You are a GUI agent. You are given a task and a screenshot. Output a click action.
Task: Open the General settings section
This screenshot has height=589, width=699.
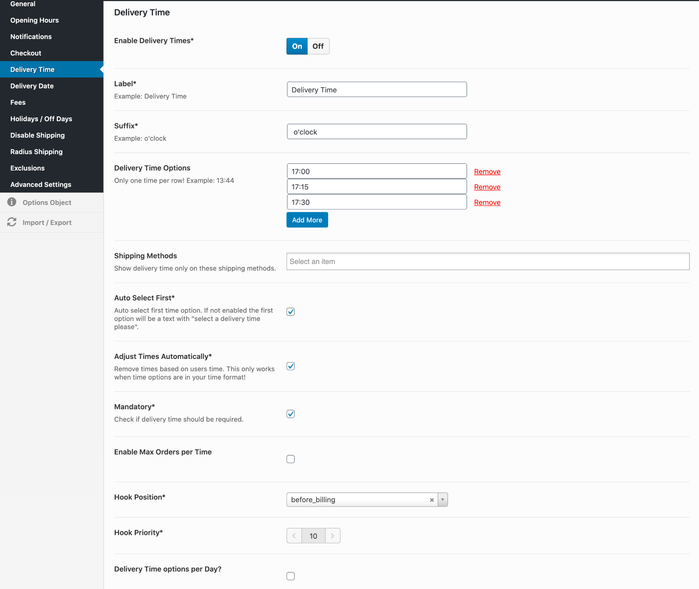click(x=52, y=4)
